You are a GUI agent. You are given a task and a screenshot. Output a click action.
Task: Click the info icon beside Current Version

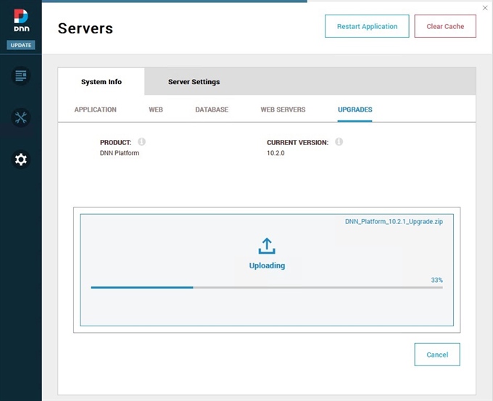339,142
